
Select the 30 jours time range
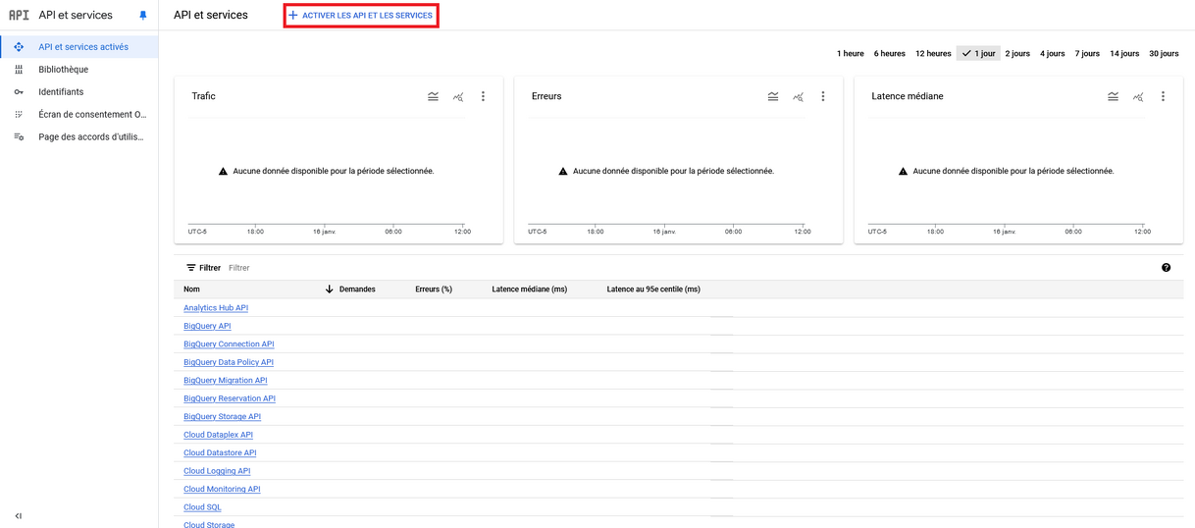click(x=1164, y=54)
